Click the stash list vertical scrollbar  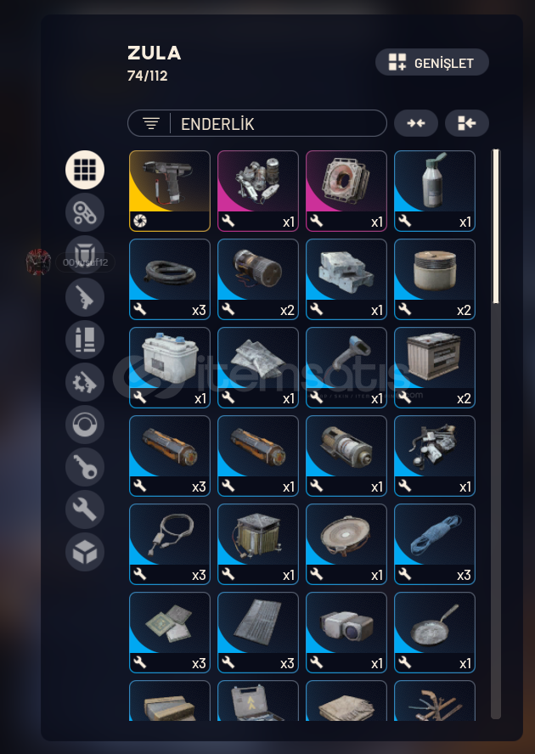tap(496, 434)
